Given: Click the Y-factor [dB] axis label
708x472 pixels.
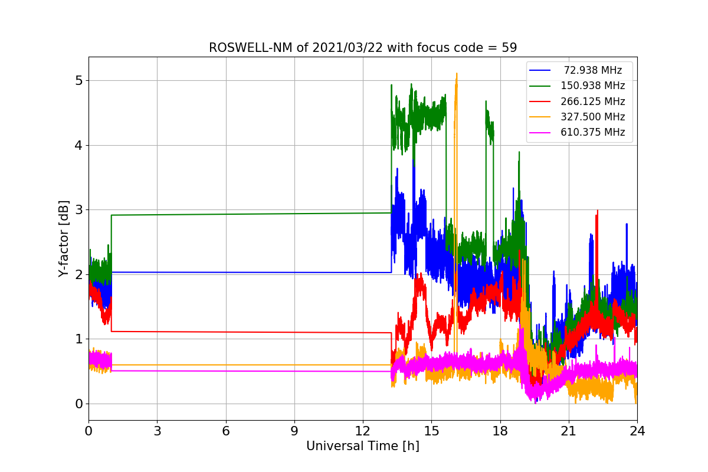Looking at the screenshot, I should [64, 238].
